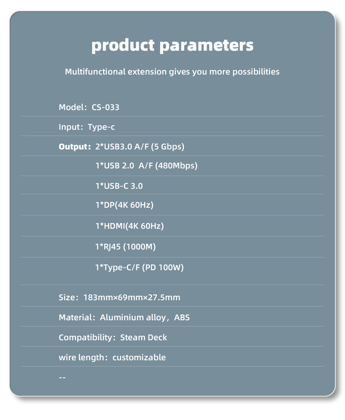345x420 pixels.
Task: Click the Size 183mm×69mm×27.5mm row
Action: 119,297
